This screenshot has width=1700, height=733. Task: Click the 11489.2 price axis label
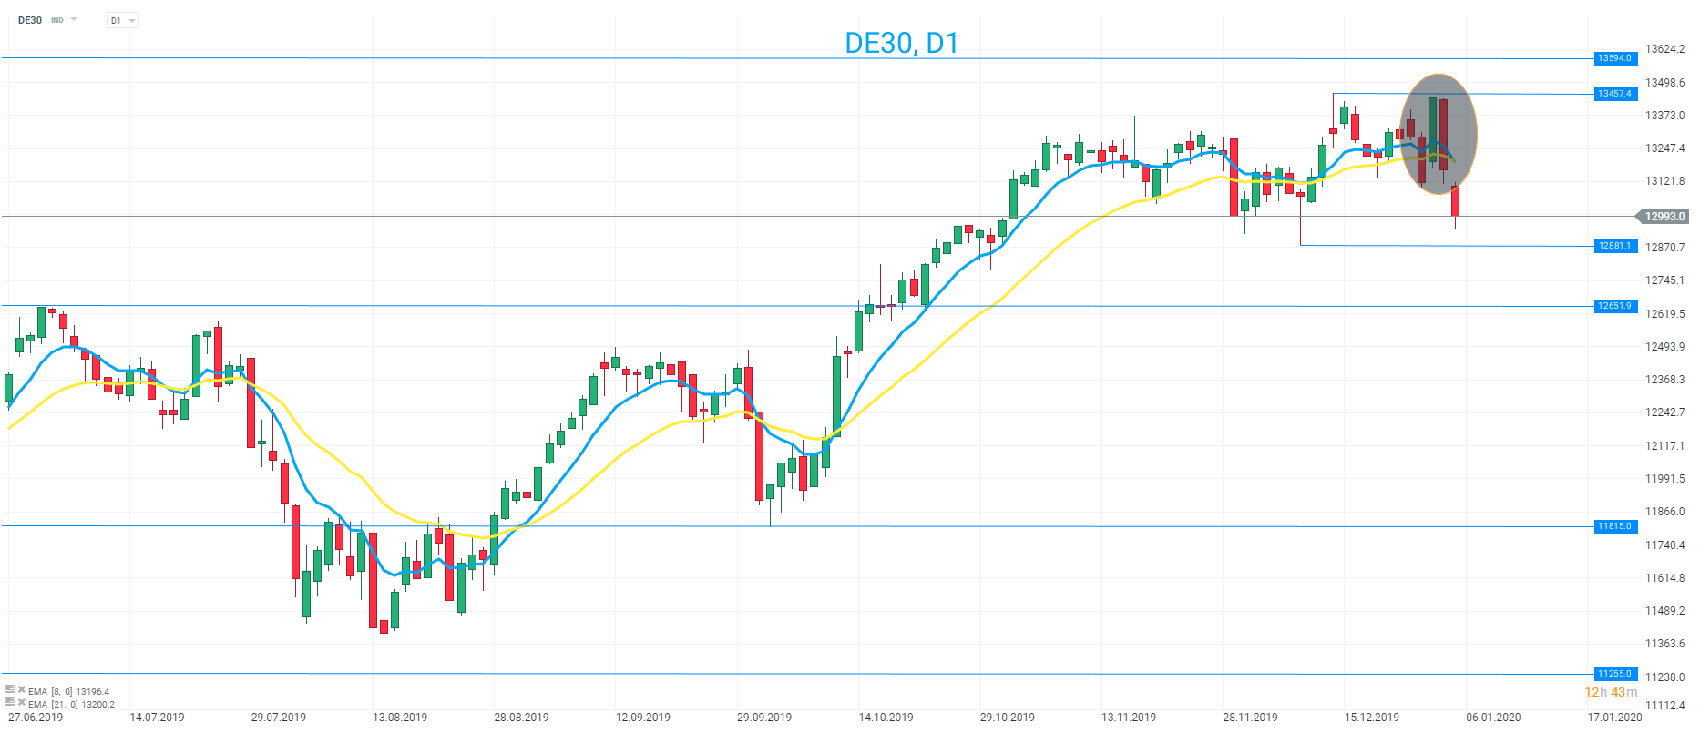pyautogui.click(x=1665, y=611)
